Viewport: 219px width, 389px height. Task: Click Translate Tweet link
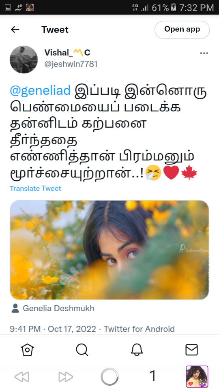[35, 188]
